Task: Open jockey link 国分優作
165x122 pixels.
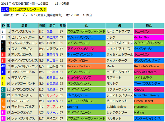Action: (x=52, y=101)
